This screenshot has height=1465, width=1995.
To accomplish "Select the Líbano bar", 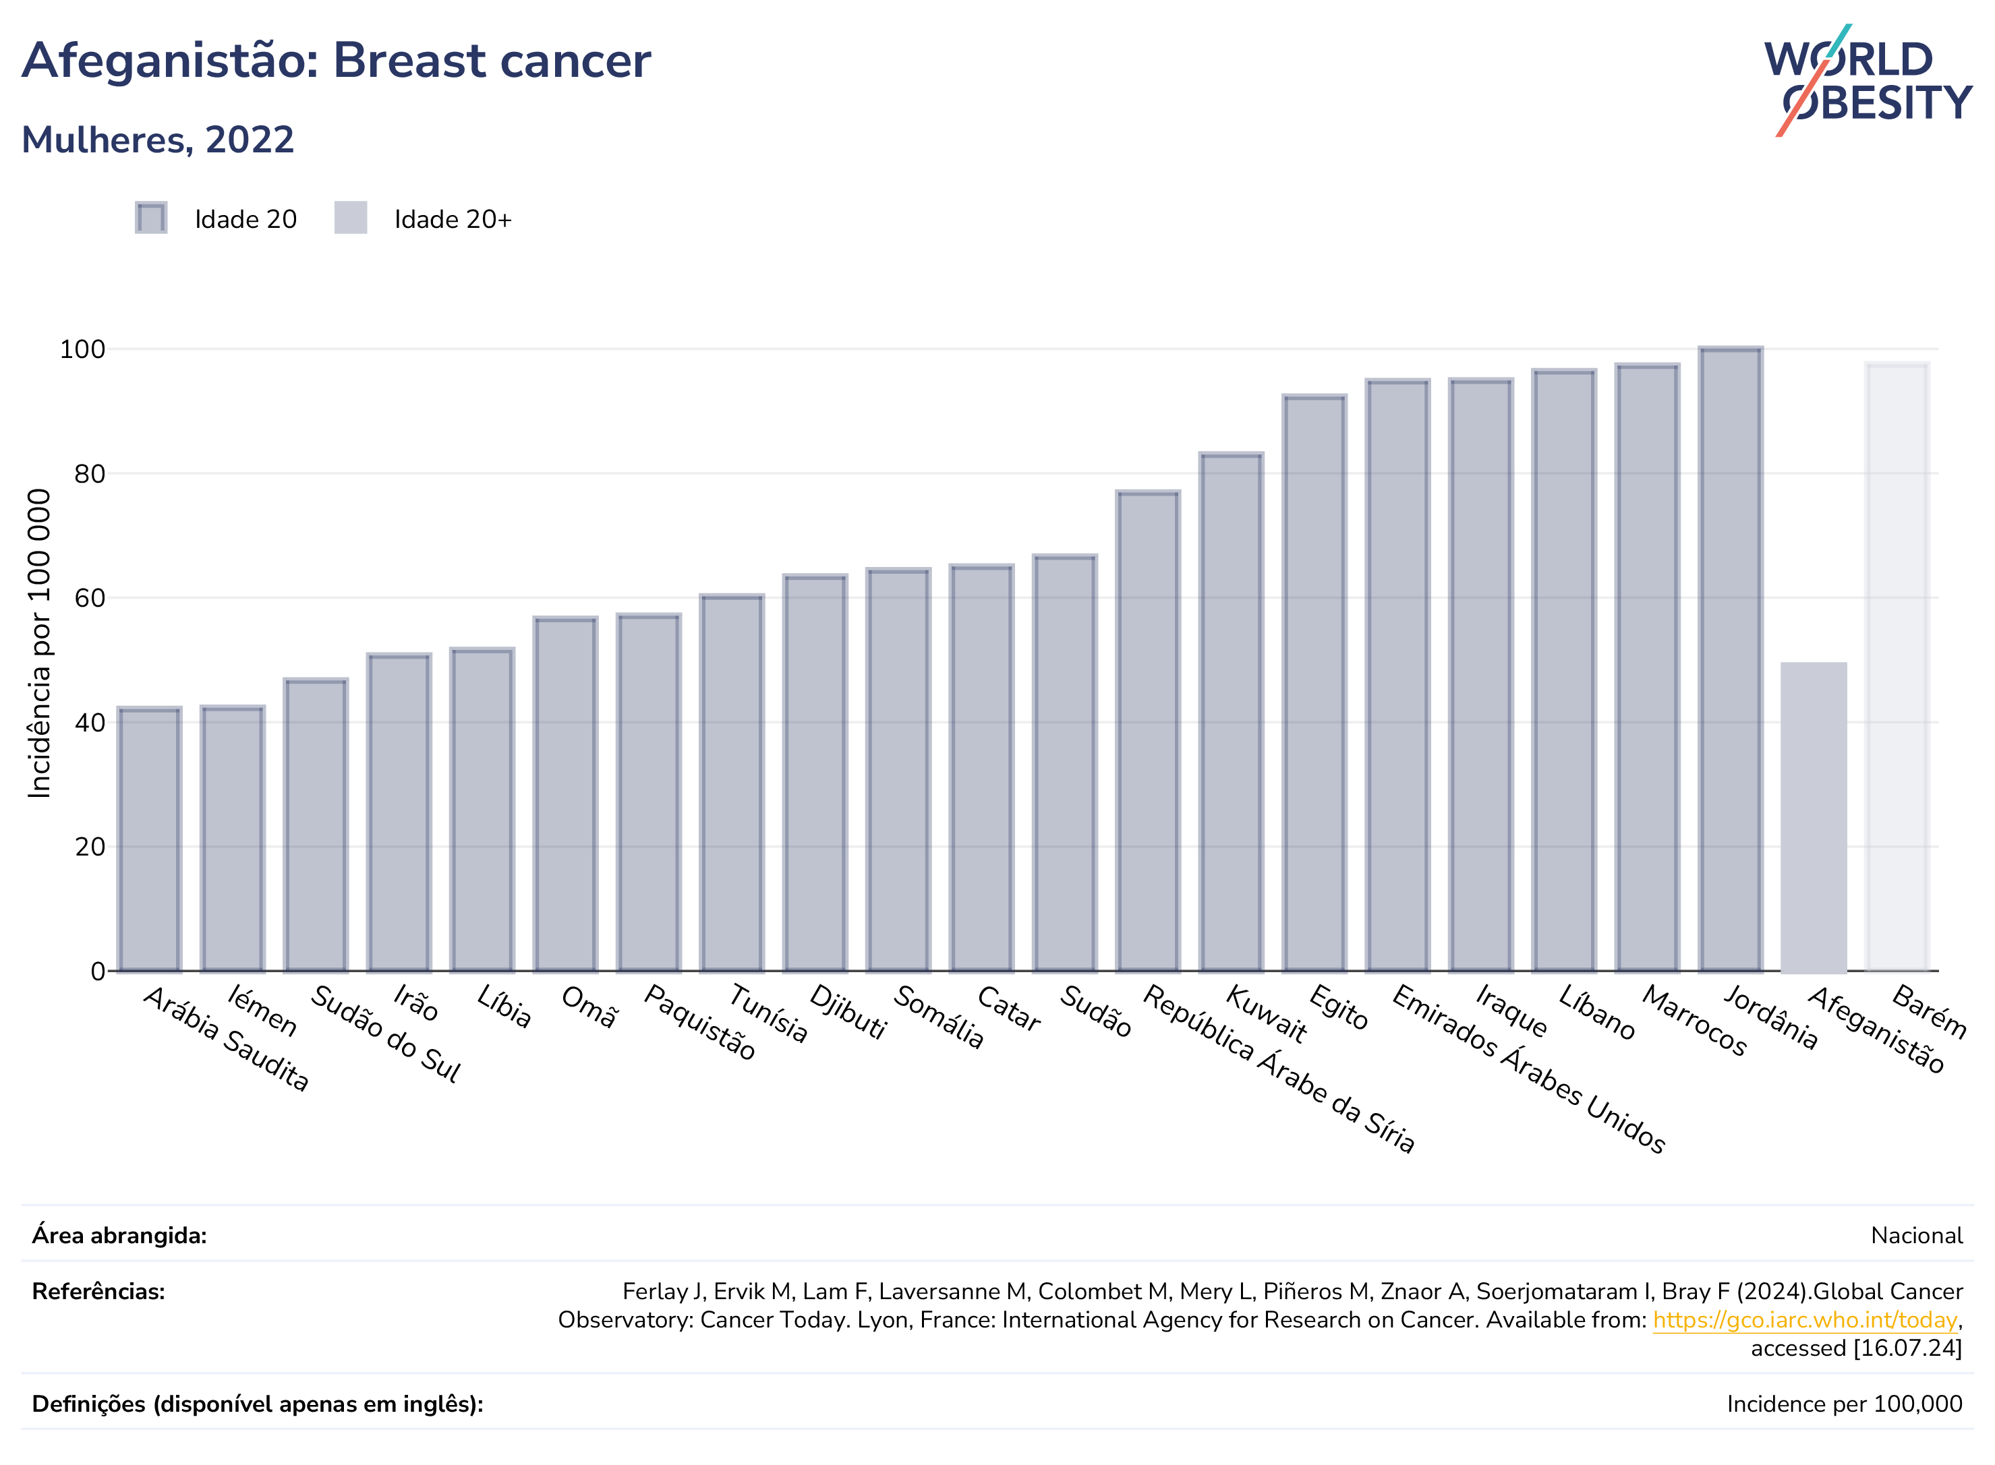I will pos(1564,670).
